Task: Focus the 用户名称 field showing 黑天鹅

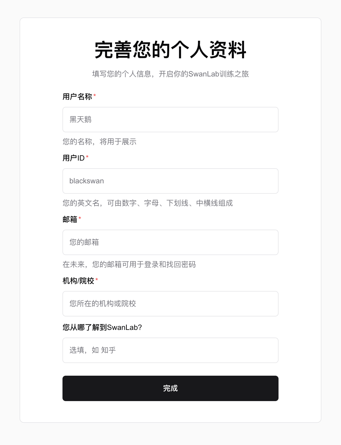Action: (170, 120)
